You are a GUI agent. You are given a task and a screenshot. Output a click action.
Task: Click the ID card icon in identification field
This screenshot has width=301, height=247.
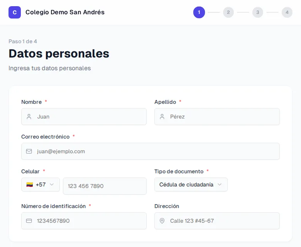point(29,221)
